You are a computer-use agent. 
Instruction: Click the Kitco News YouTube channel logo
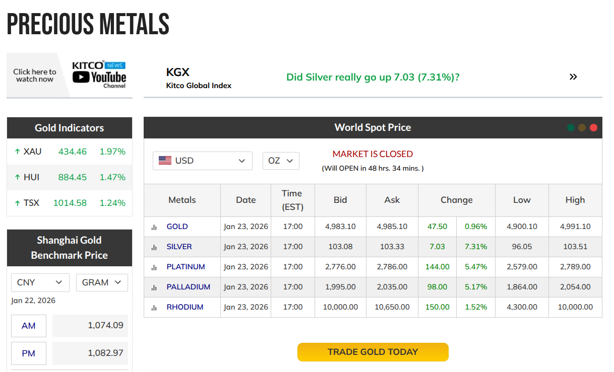point(99,75)
